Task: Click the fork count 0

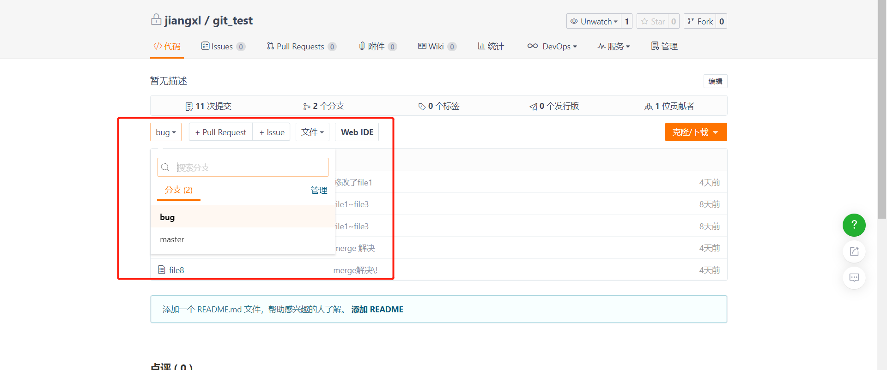Action: [722, 21]
